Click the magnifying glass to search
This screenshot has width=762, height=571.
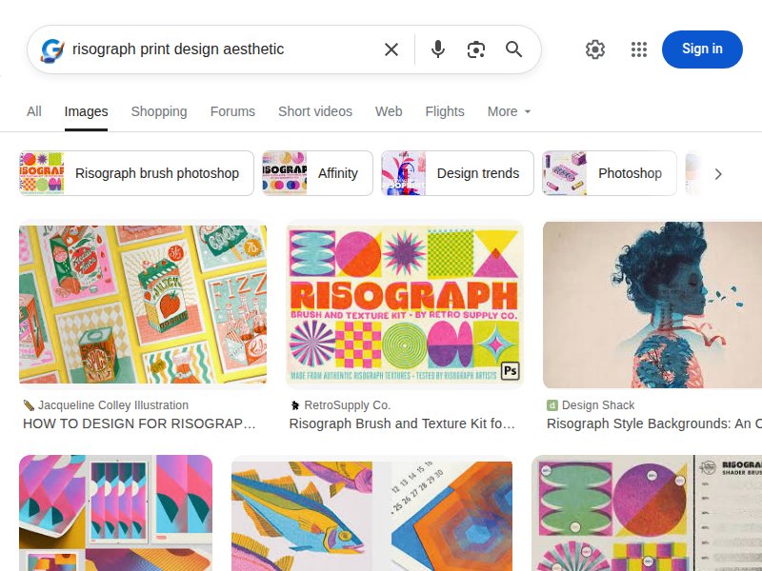(x=514, y=49)
